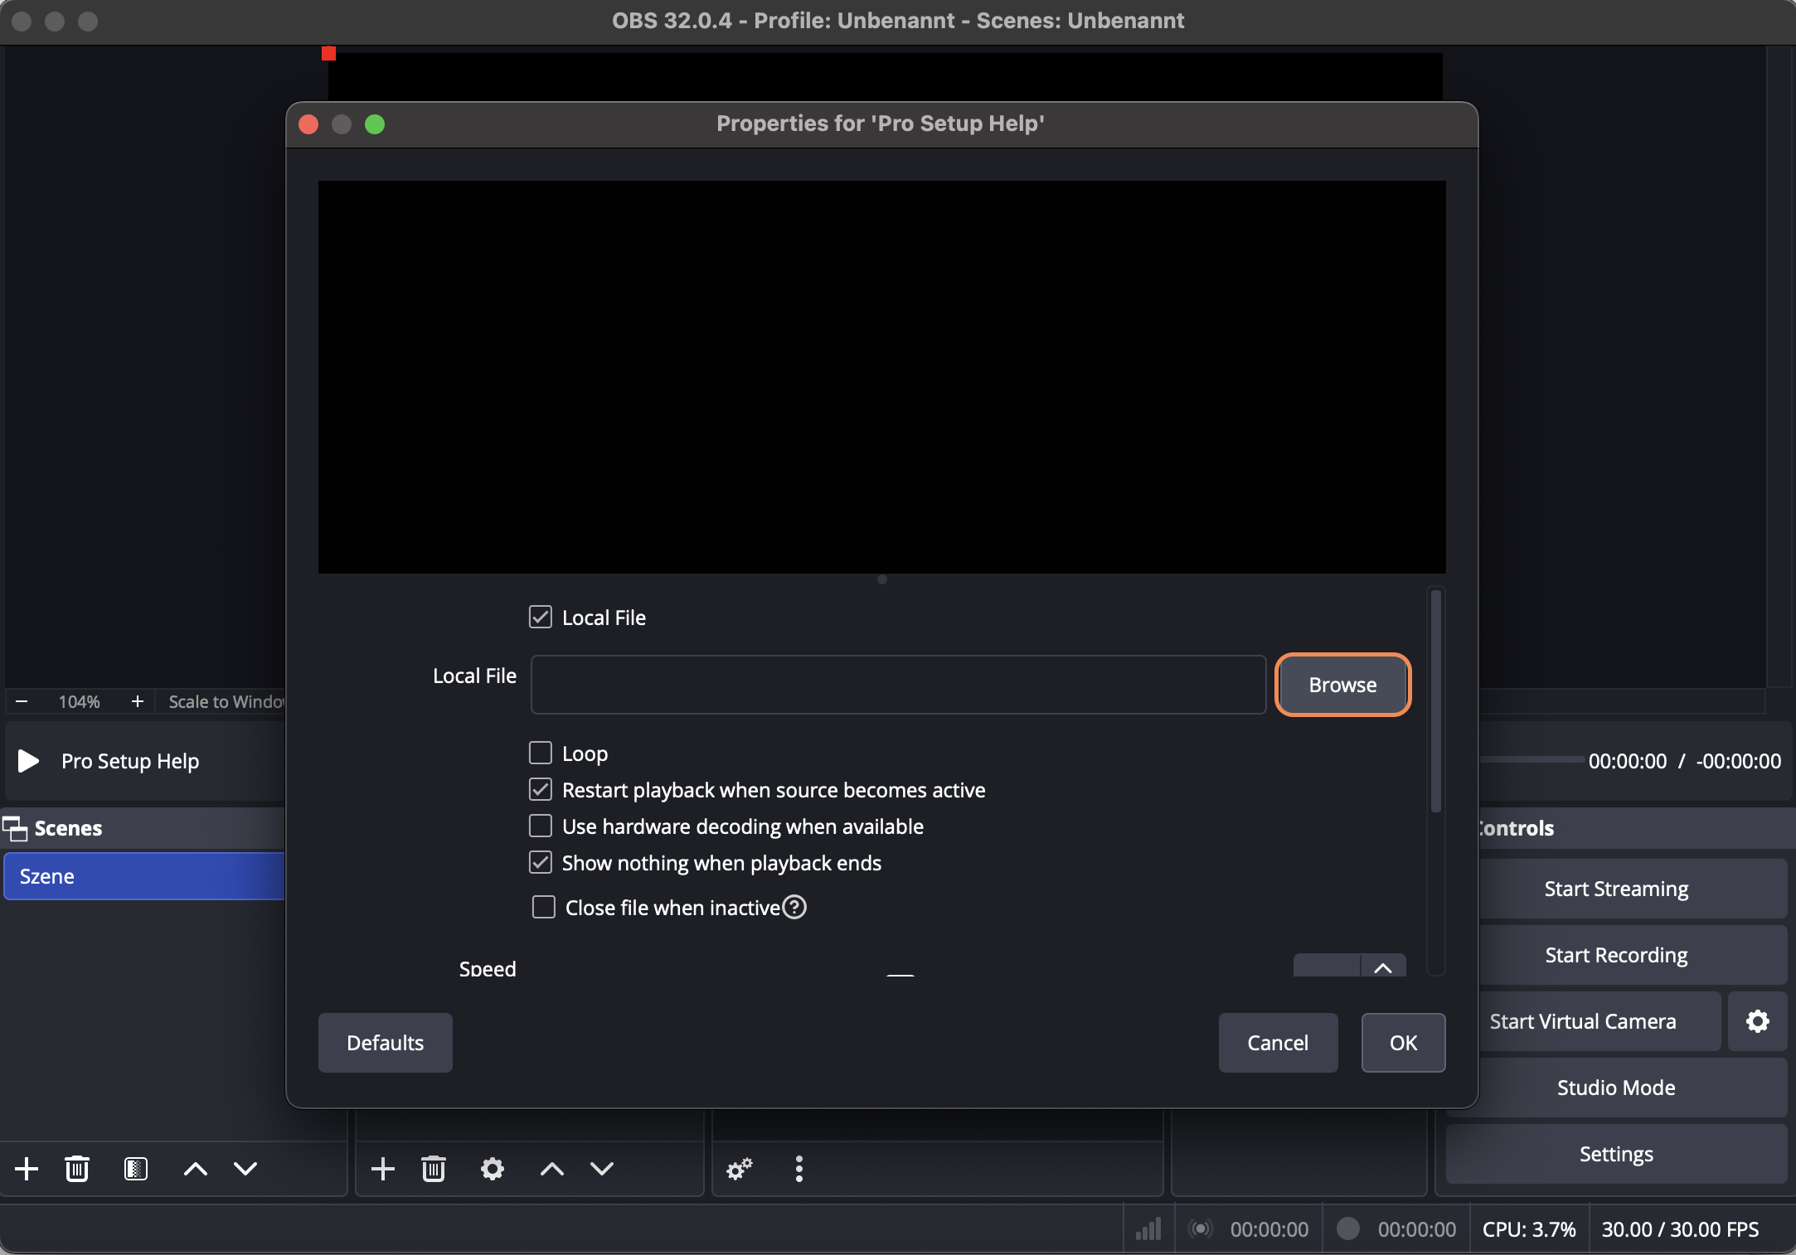Click the red corner handle in preview

[x=329, y=53]
